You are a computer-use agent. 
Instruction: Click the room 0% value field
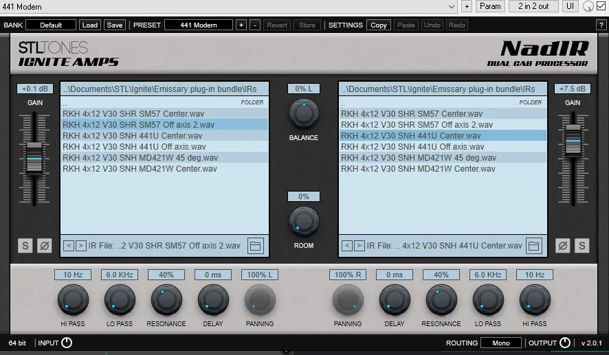304,196
